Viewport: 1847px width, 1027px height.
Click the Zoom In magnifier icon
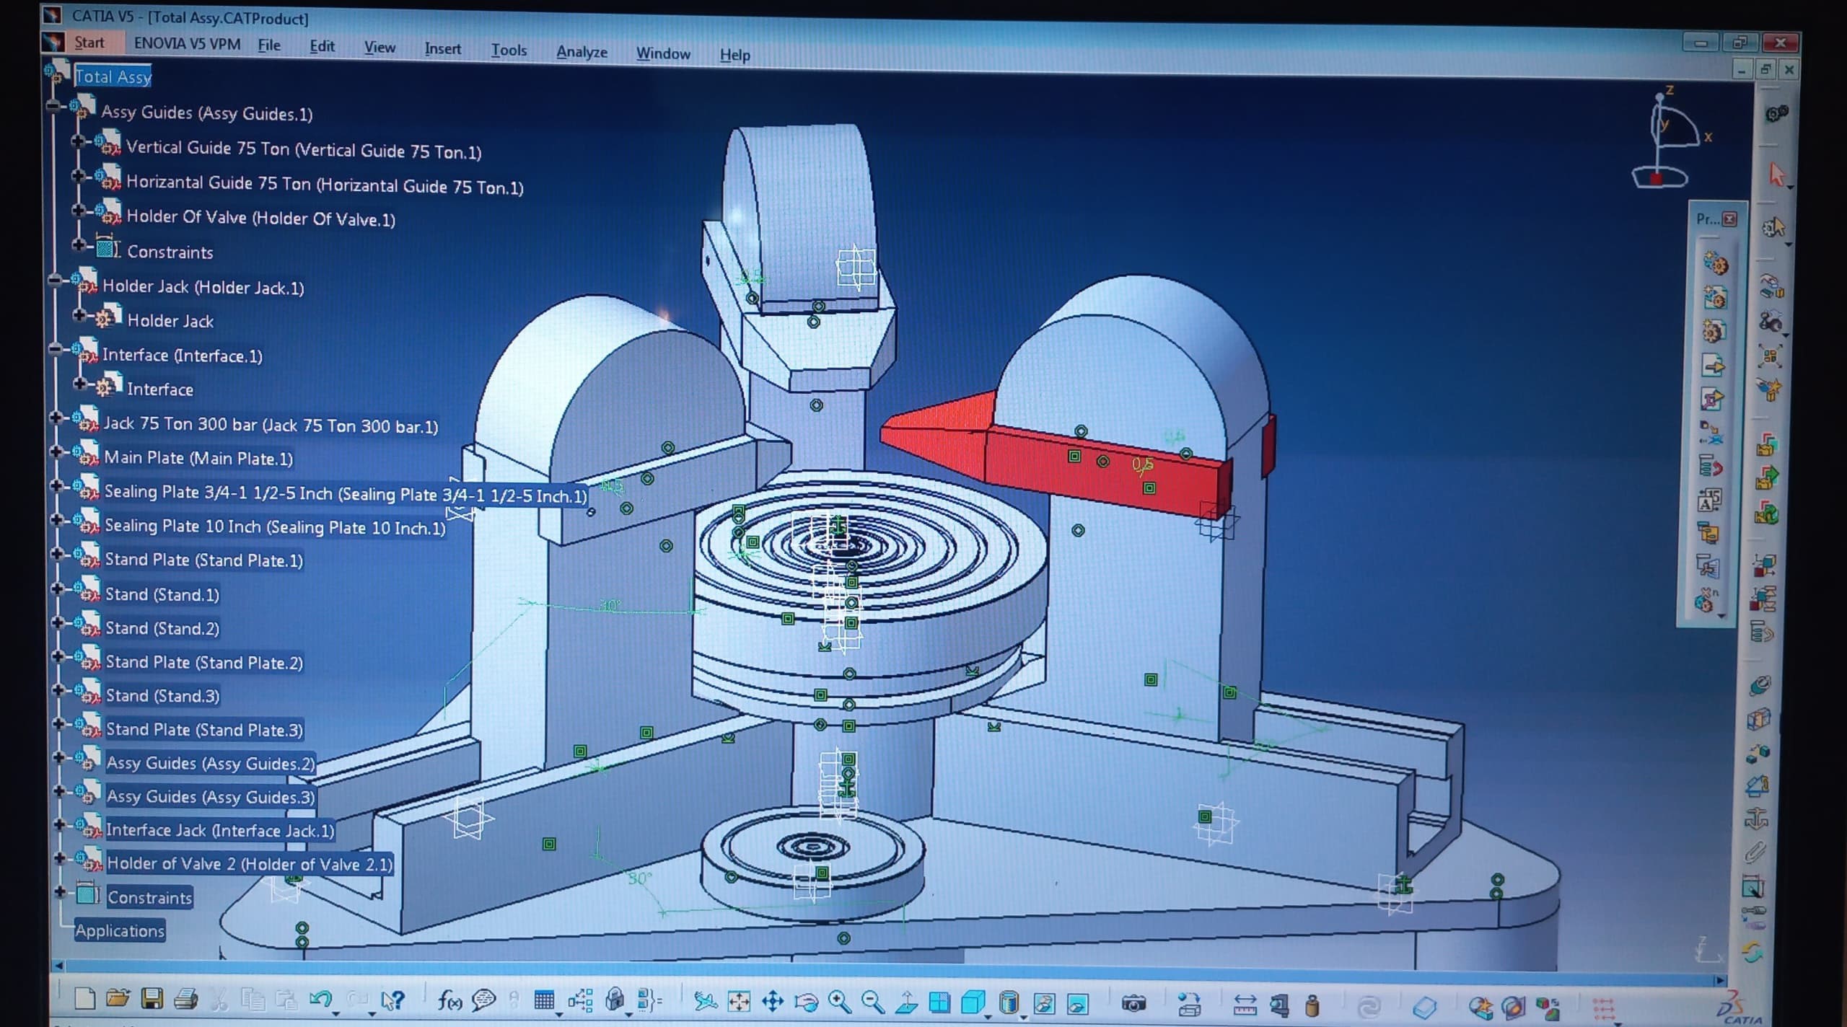click(839, 1002)
